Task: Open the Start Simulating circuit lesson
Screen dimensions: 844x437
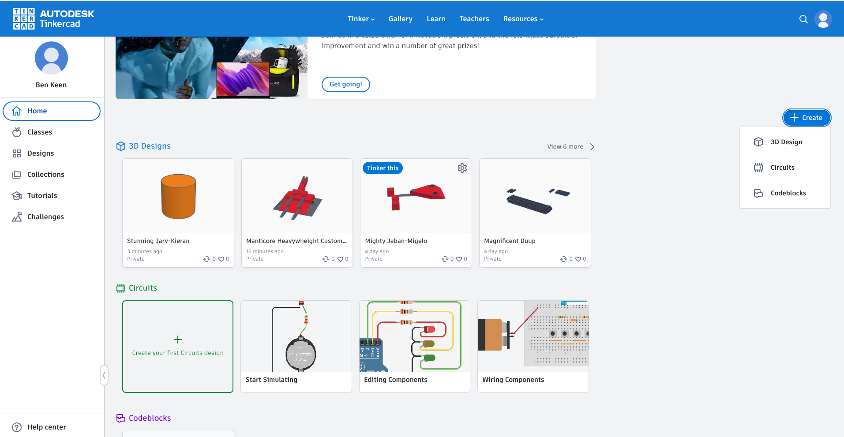Action: pyautogui.click(x=296, y=347)
